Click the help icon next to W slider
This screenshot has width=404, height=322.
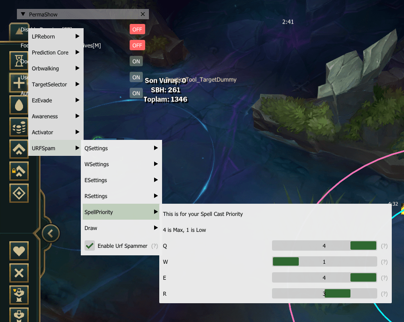[384, 262]
